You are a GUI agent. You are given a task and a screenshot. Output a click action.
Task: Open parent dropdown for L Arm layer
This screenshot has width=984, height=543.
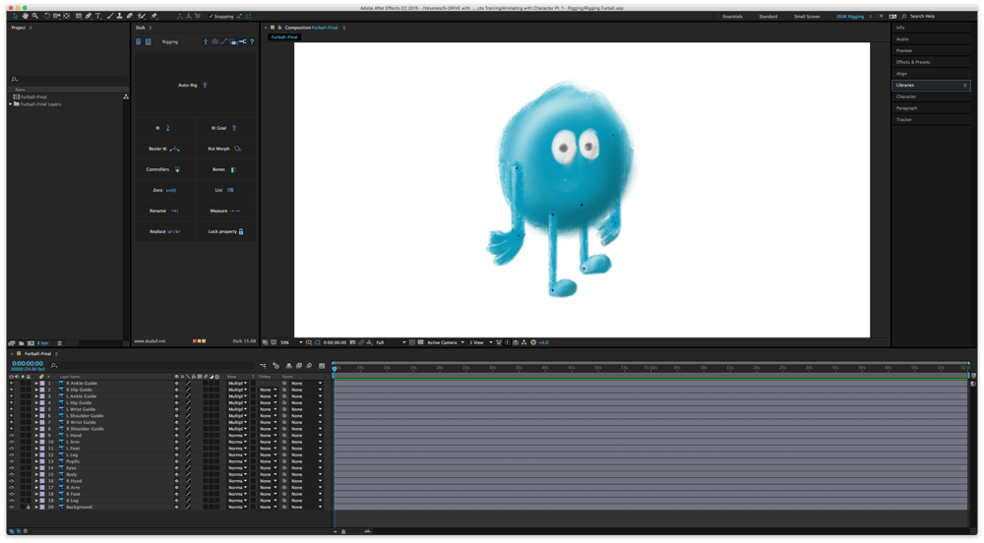click(x=306, y=442)
